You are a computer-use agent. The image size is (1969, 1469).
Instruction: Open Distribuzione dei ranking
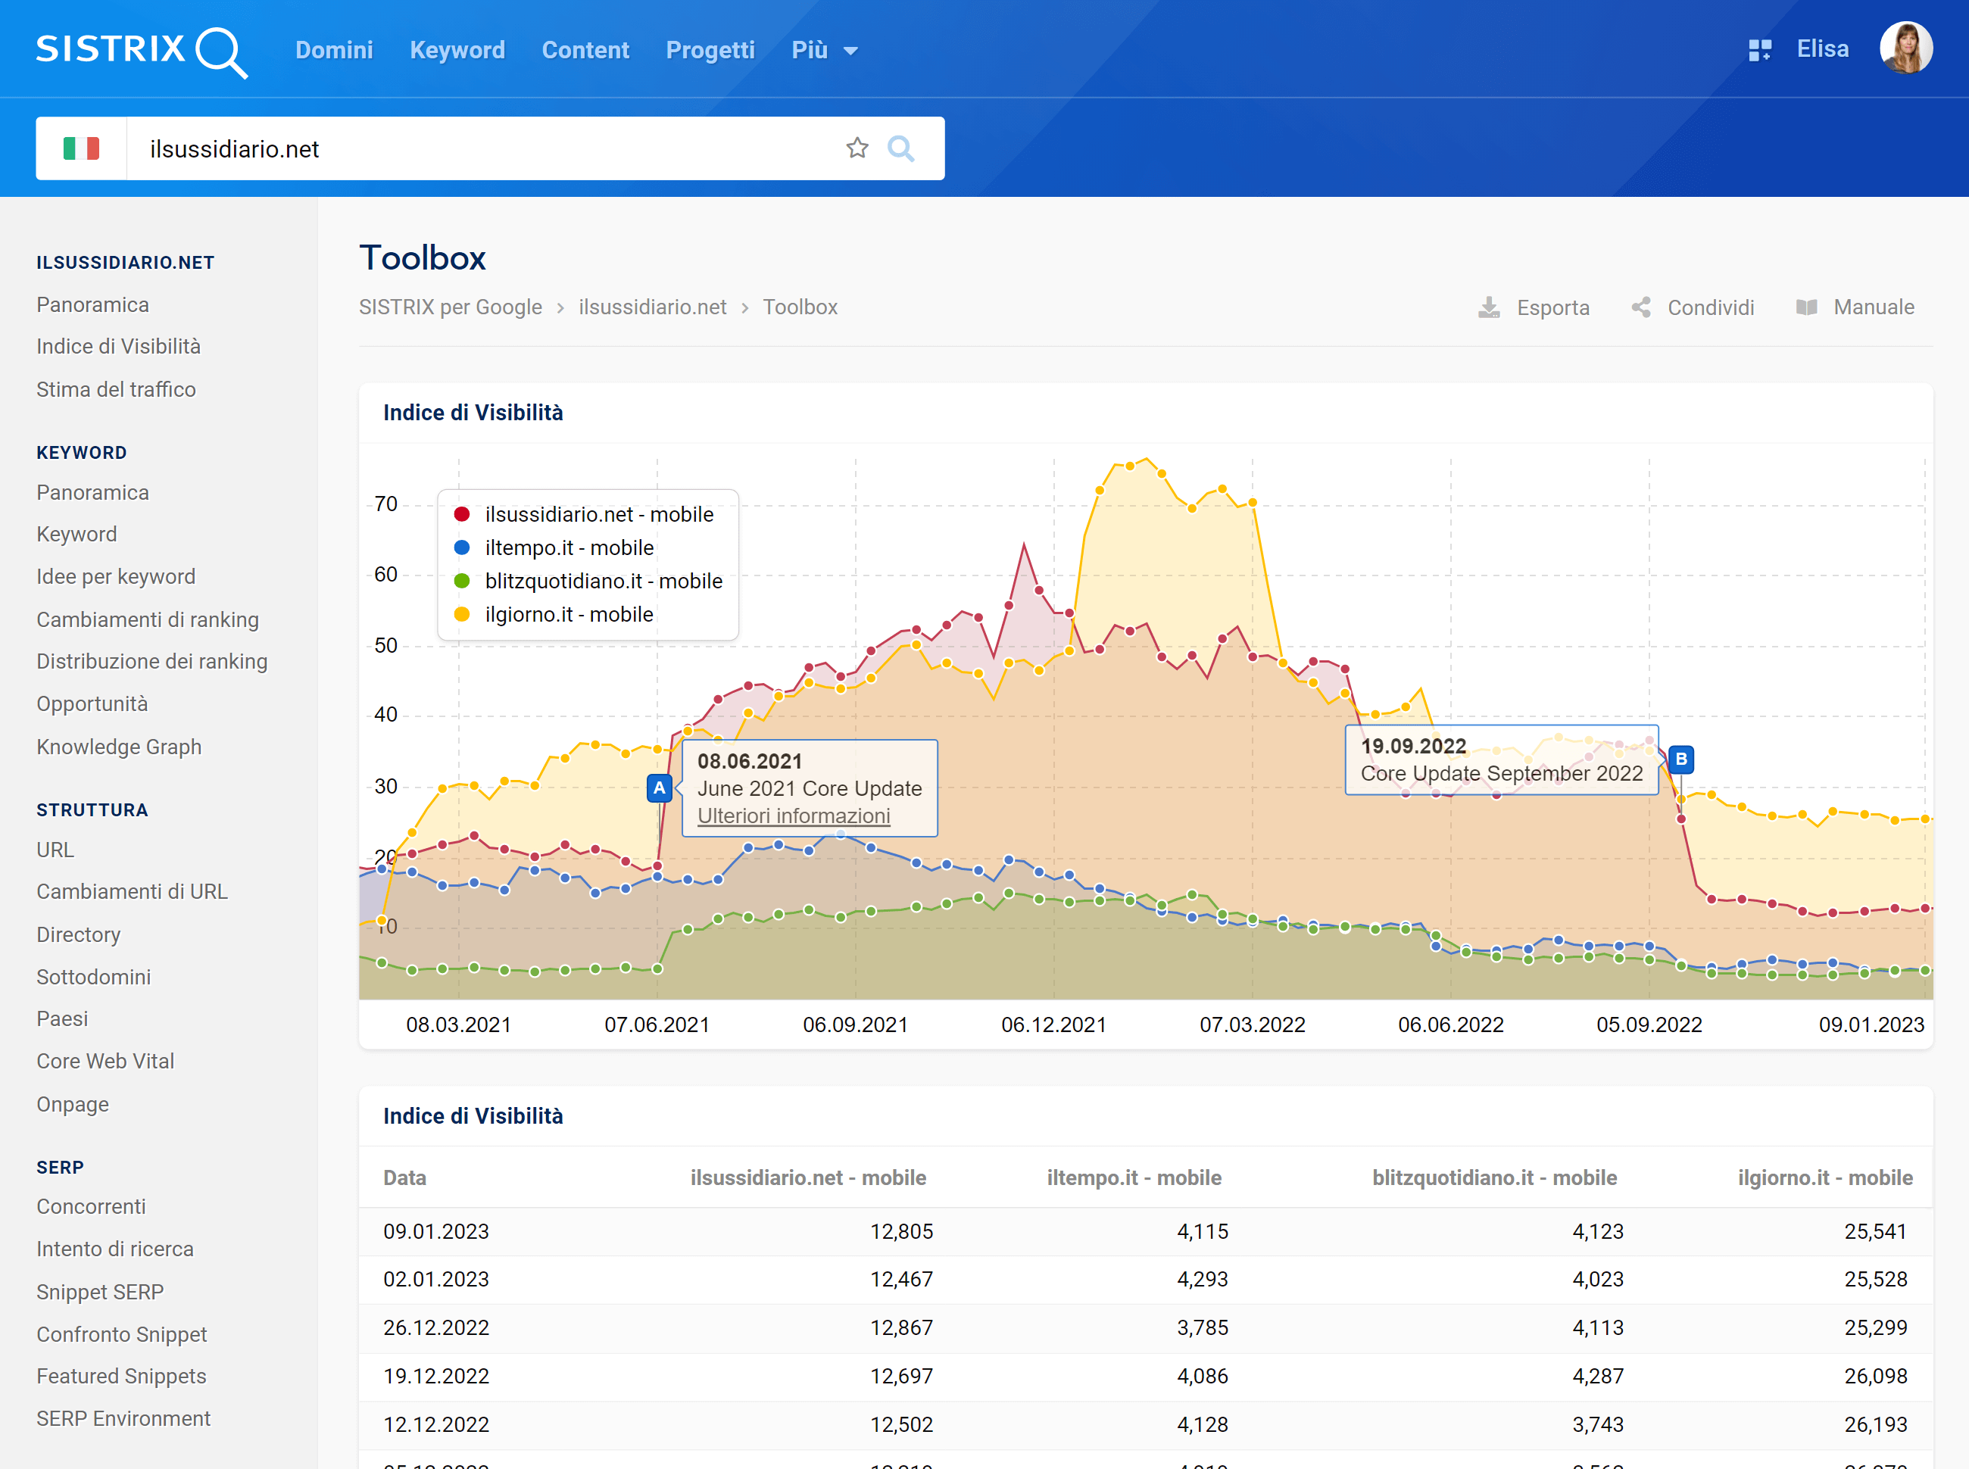click(152, 662)
